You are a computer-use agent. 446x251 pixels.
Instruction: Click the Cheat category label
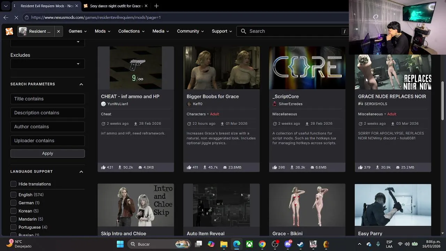106,114
